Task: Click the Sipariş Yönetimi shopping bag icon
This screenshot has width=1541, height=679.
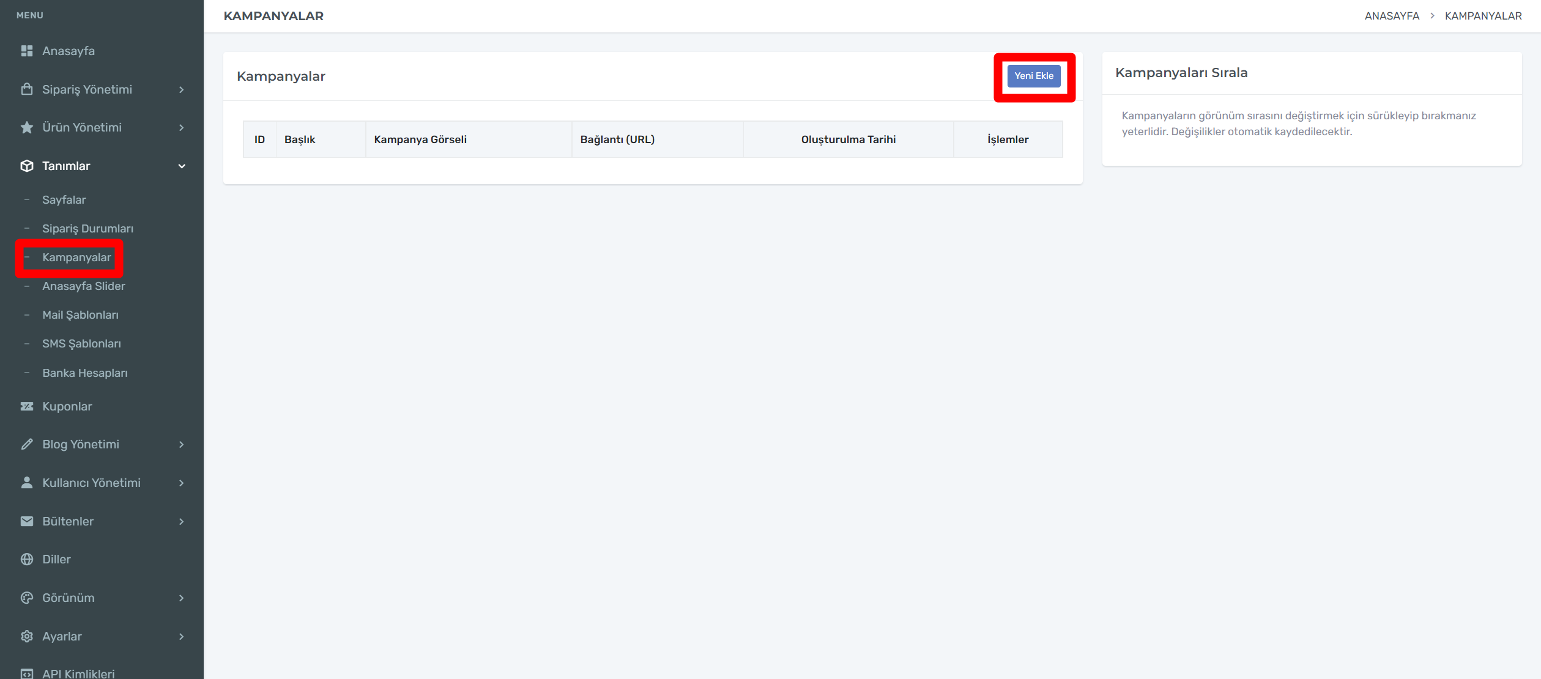Action: click(26, 89)
